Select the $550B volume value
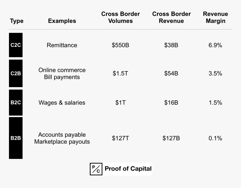 click(x=121, y=45)
